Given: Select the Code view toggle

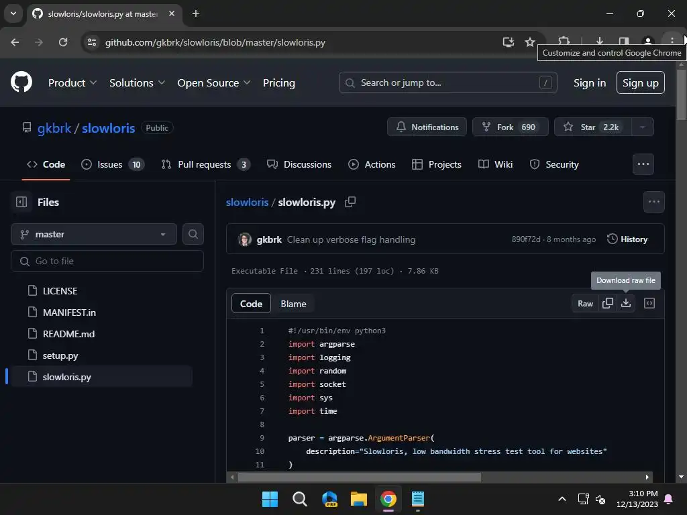Looking at the screenshot, I should click(251, 304).
